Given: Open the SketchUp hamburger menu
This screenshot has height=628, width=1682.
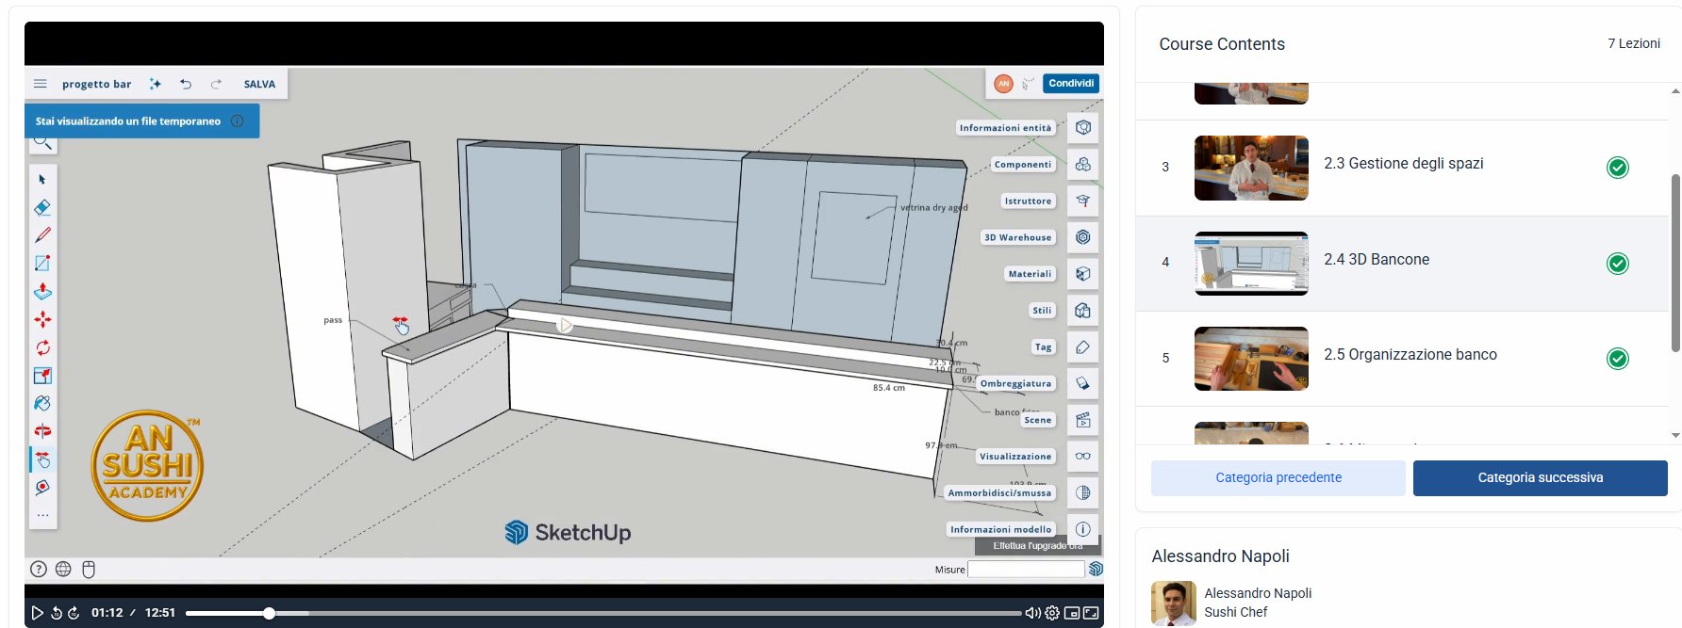Looking at the screenshot, I should 40,84.
